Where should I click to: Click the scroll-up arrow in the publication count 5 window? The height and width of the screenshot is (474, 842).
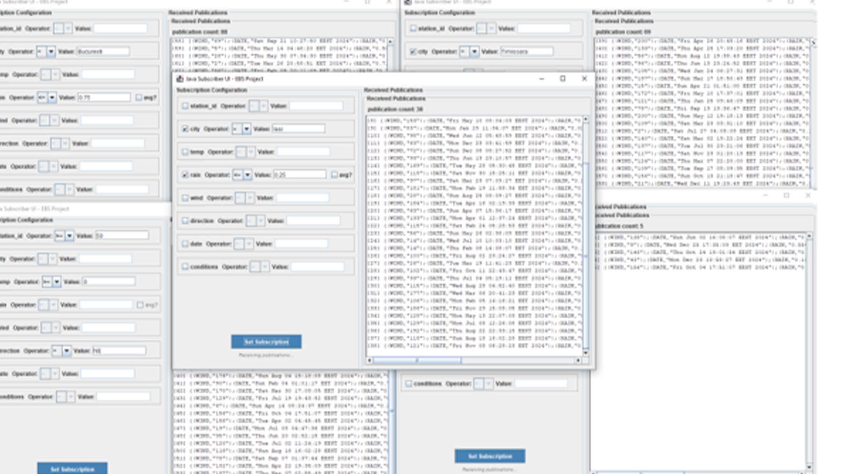(809, 236)
